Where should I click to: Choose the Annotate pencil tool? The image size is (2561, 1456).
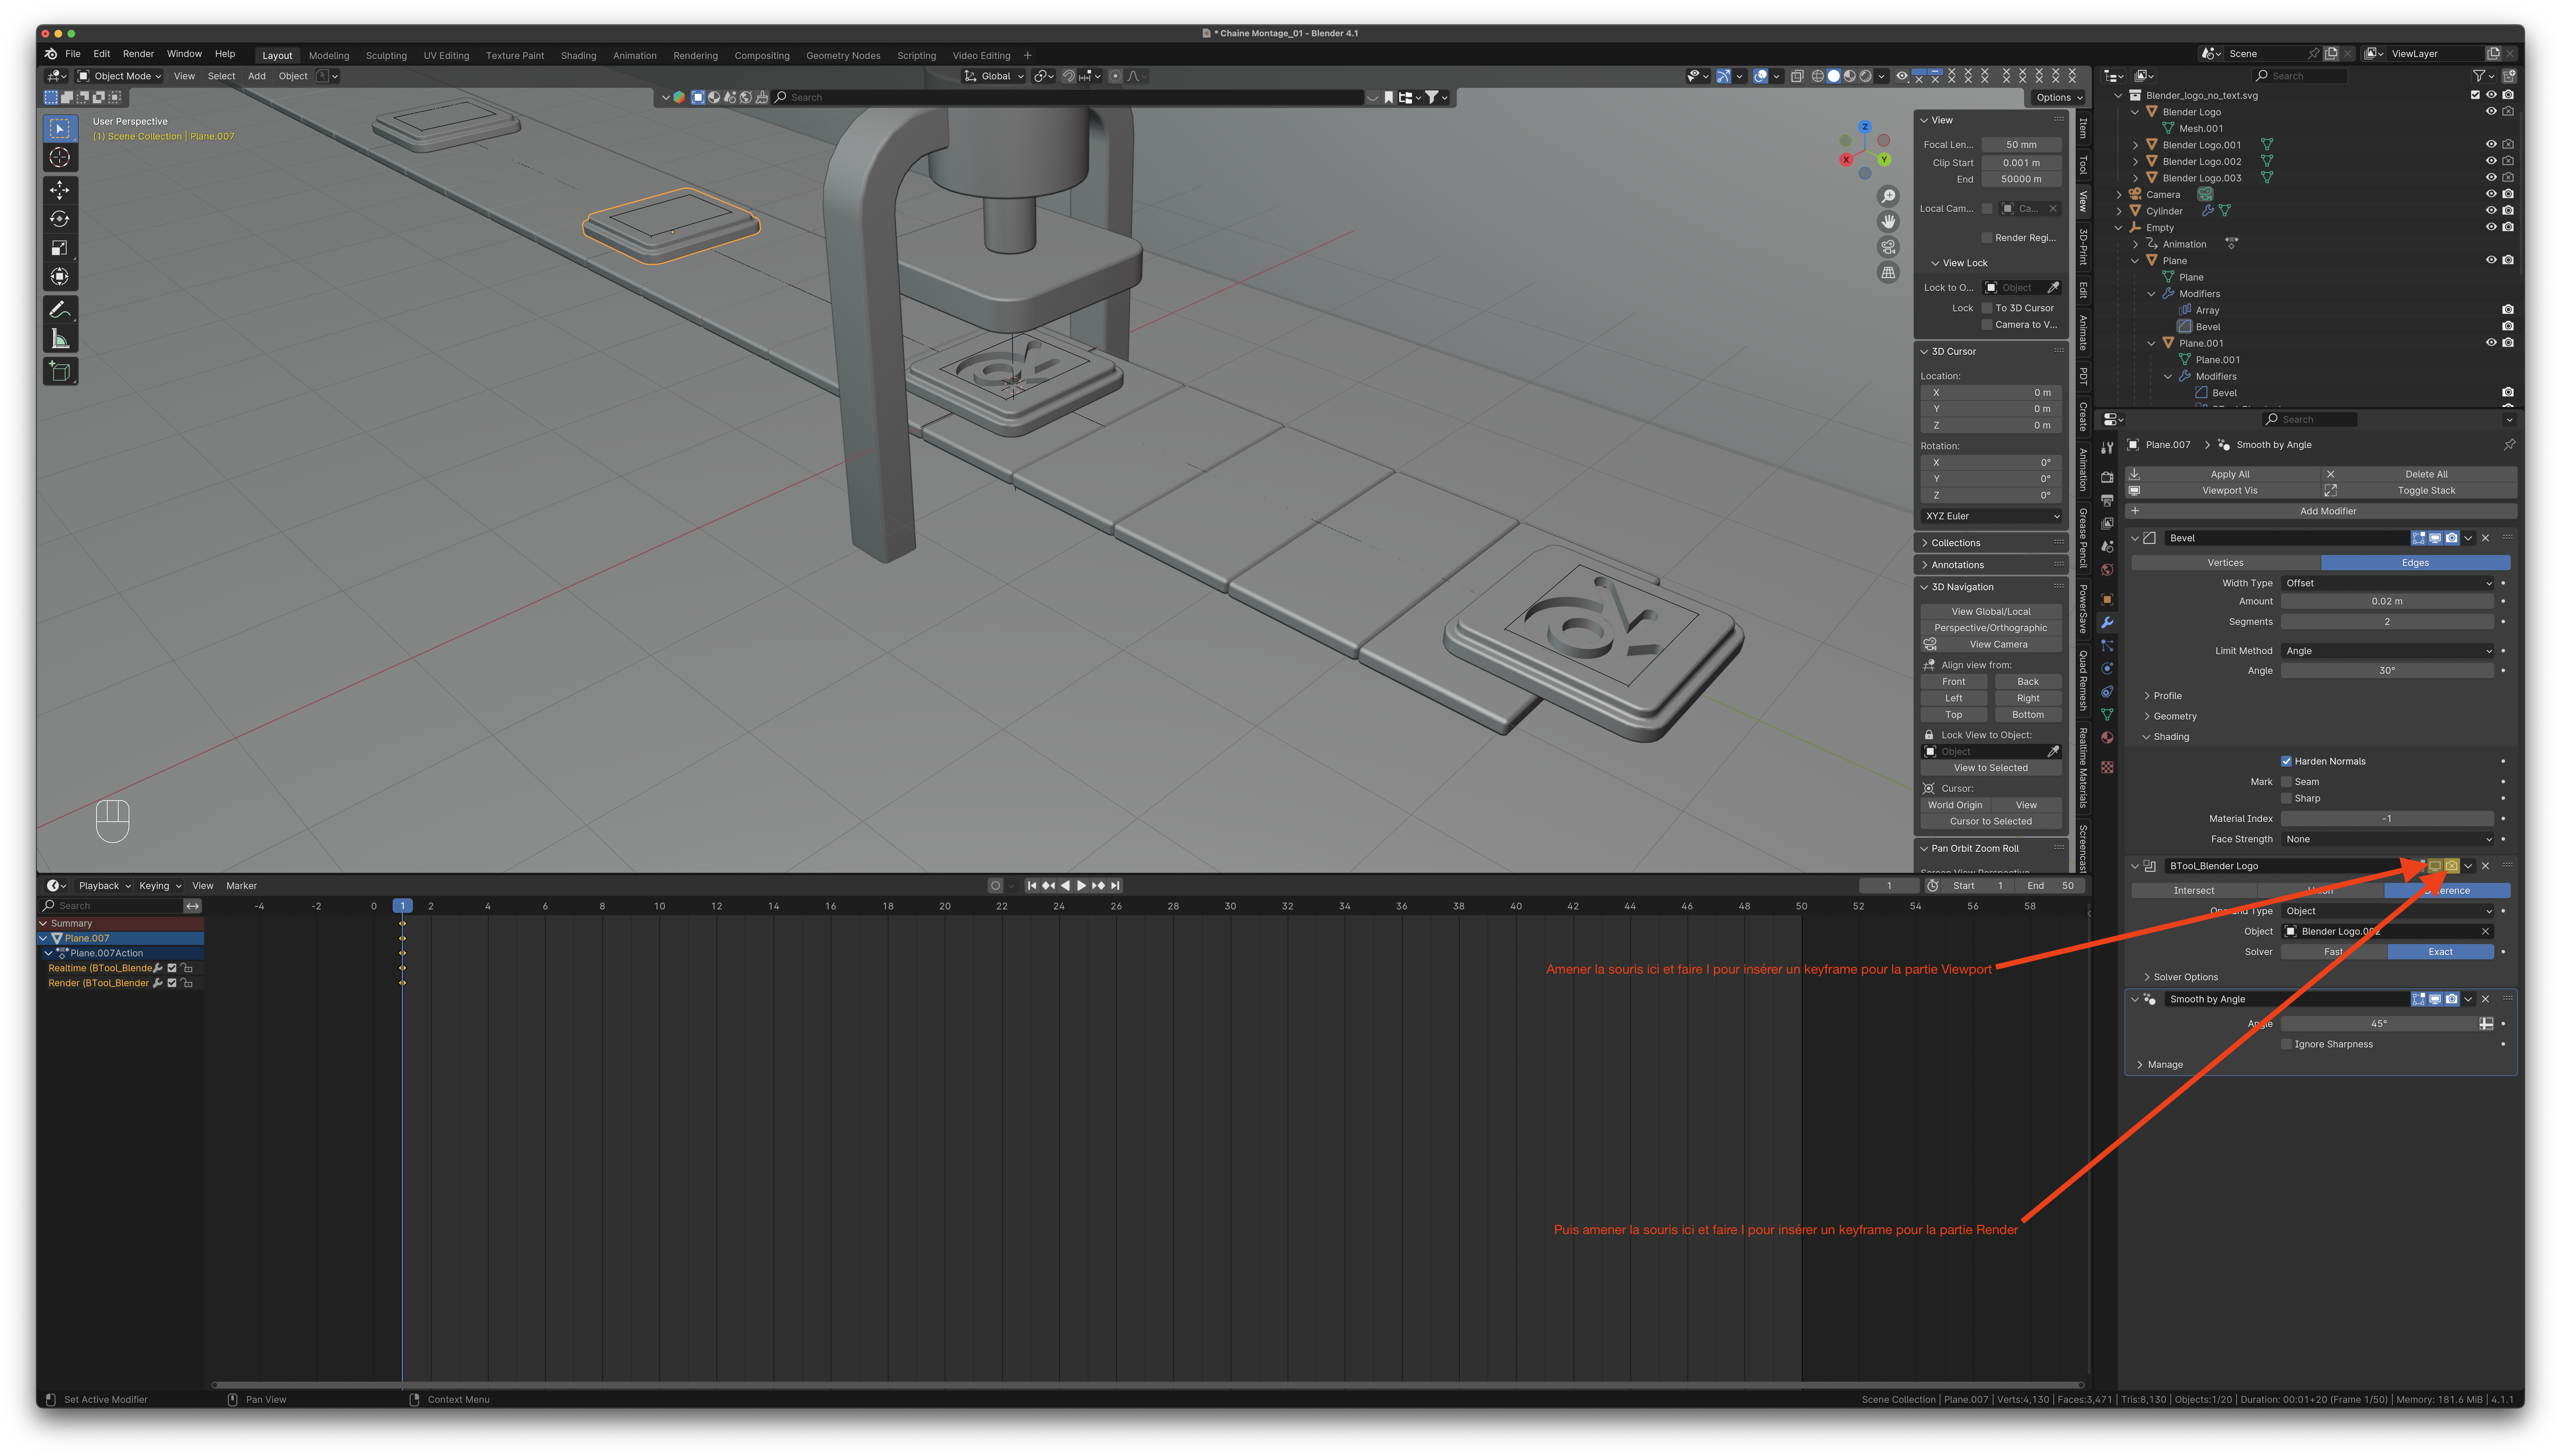(x=60, y=310)
